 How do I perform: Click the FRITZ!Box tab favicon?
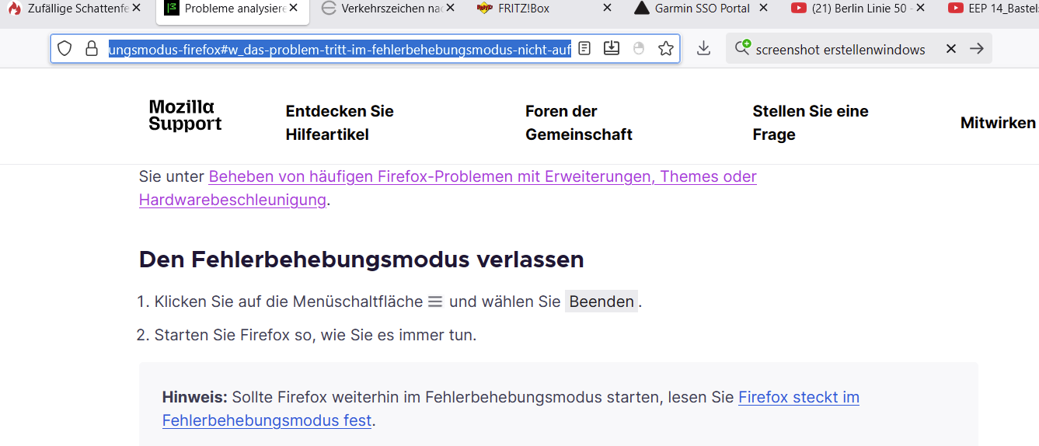tap(485, 9)
